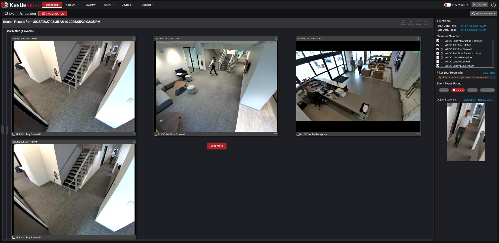
Task: Click lightbulb icon in search by example bar
Action: click(440, 77)
